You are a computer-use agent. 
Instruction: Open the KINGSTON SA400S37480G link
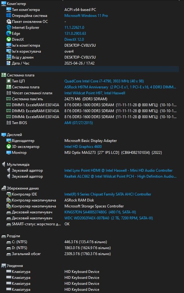[100, 212]
